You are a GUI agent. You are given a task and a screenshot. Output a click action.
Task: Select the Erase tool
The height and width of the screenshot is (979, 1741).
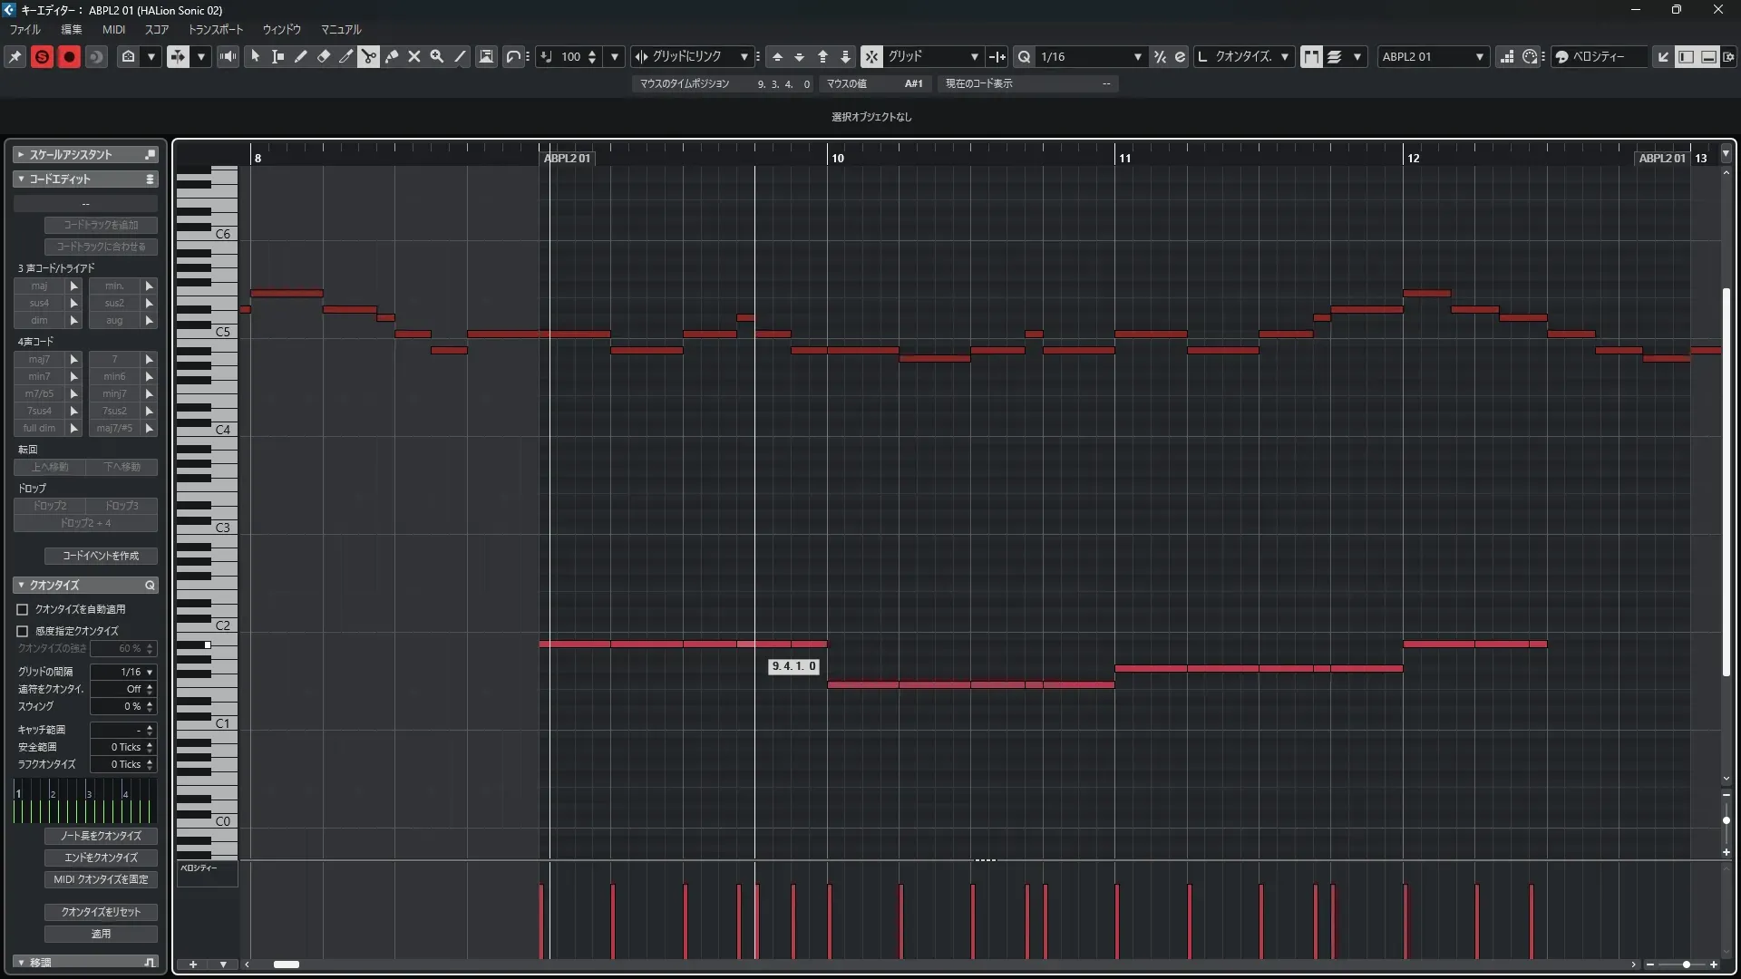pyautogui.click(x=323, y=56)
